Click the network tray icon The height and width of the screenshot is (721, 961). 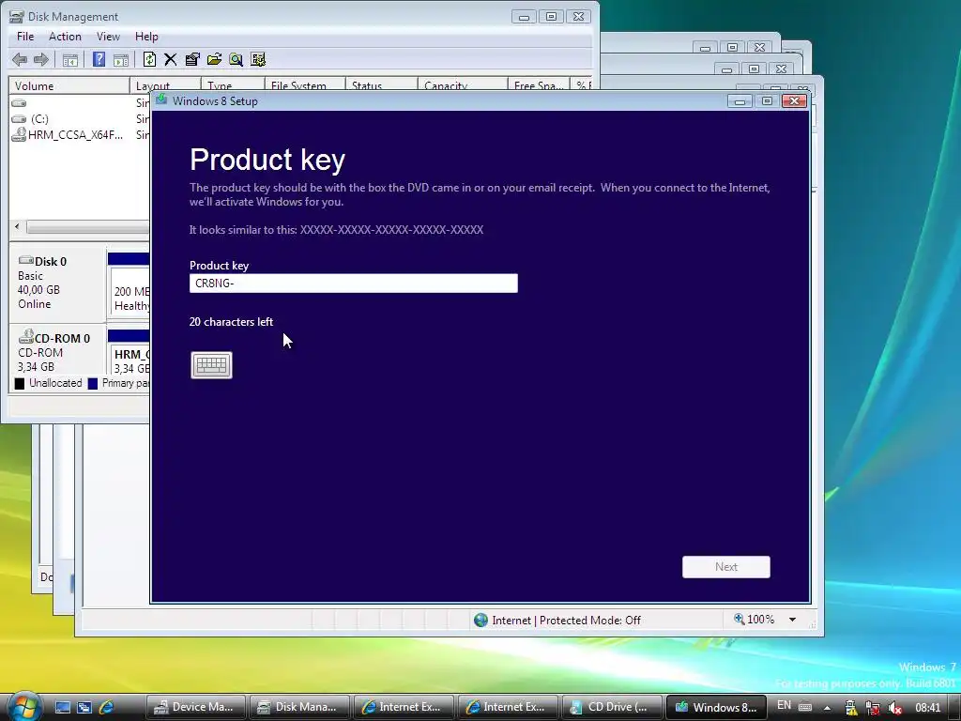[x=873, y=708]
